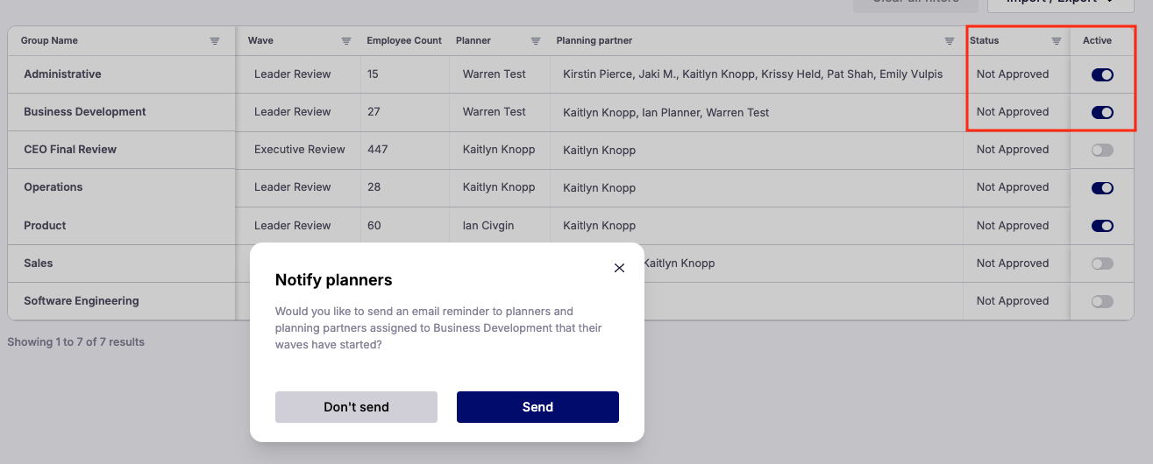This screenshot has height=464, width=1153.
Task: Open filter icon in Wave column
Action: tap(346, 41)
